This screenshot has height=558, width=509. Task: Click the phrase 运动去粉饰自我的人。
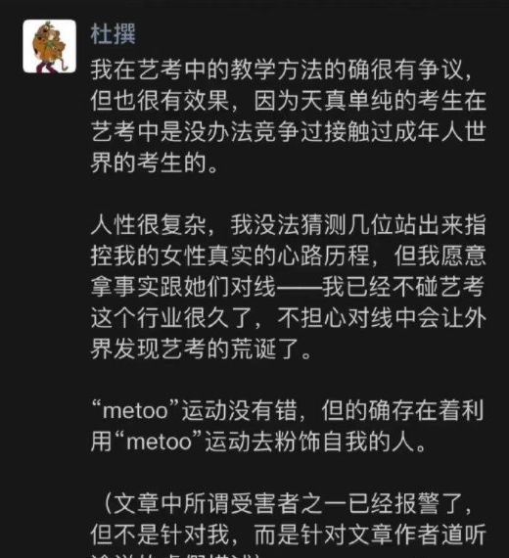click(316, 442)
